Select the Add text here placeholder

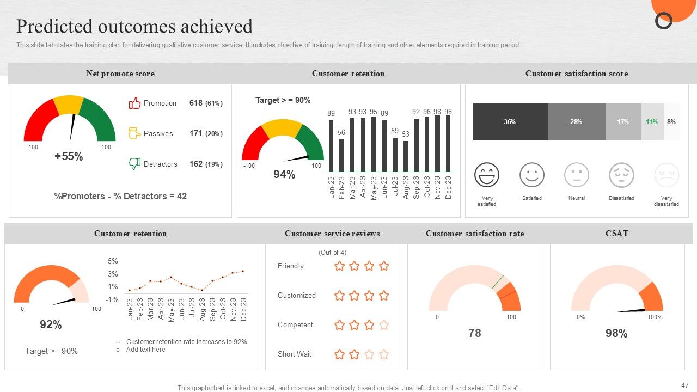[x=145, y=350]
